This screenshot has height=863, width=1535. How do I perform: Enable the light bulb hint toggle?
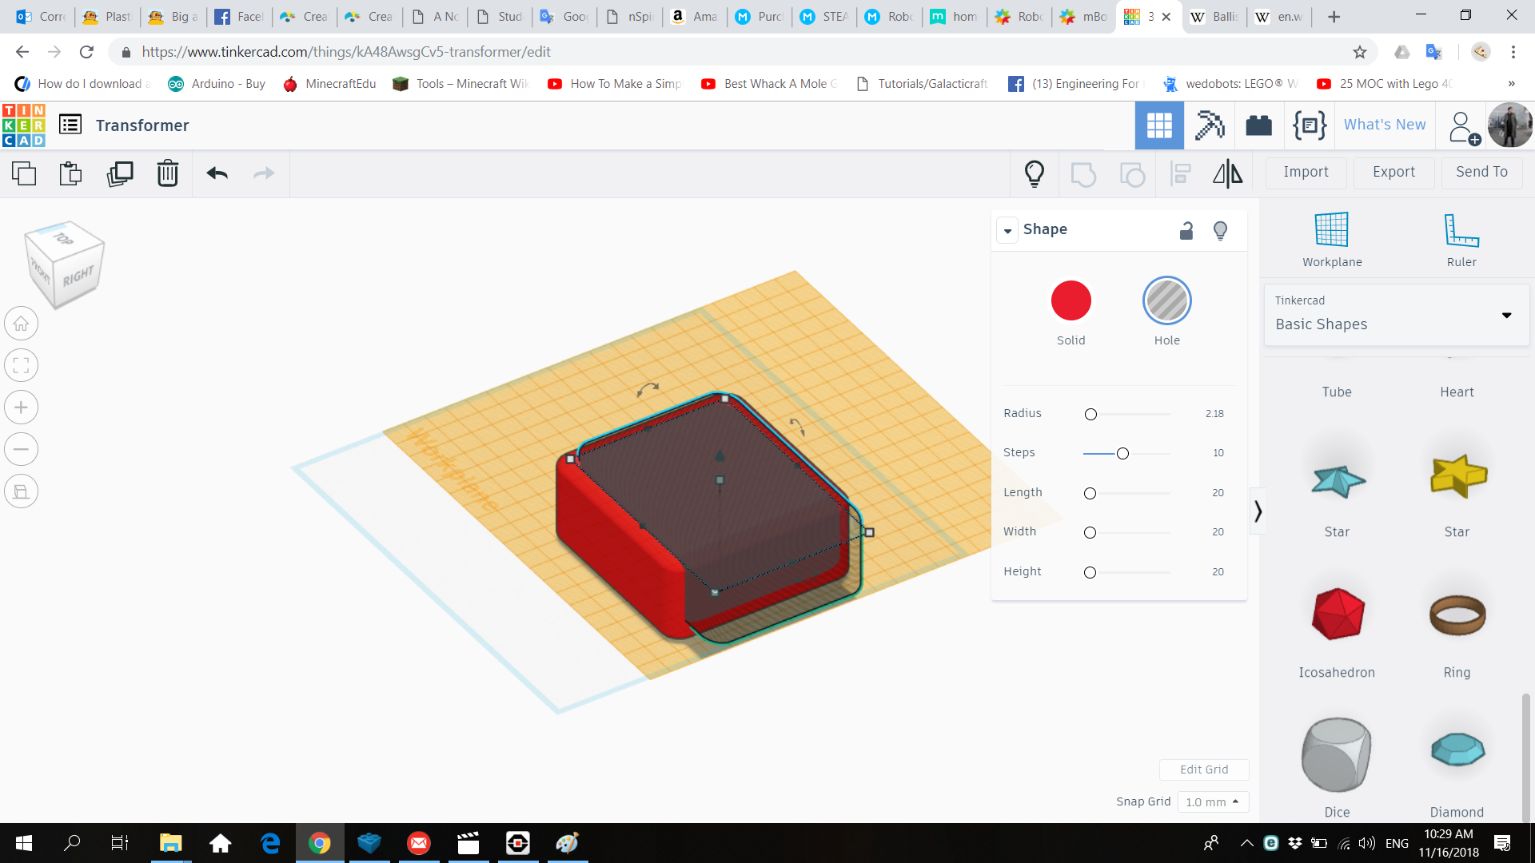click(1220, 229)
